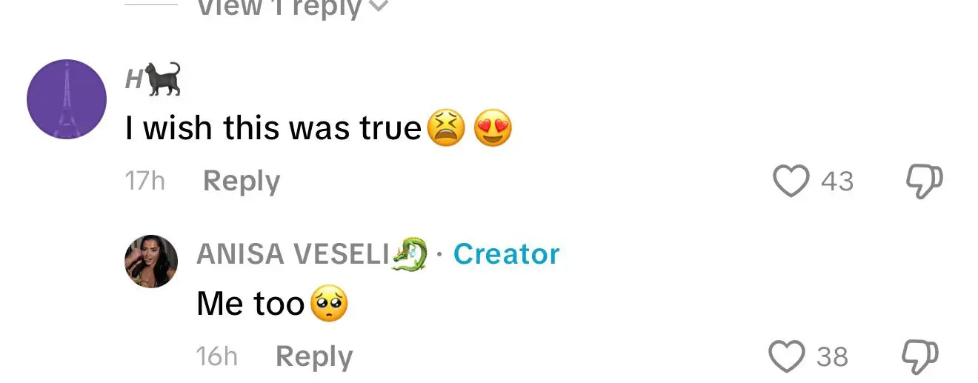Like the creator's "Me too" reply
Image resolution: width=978 pixels, height=383 pixels.
coord(787,356)
